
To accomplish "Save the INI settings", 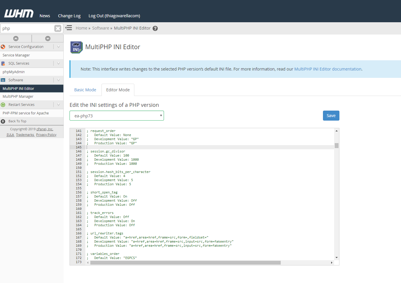I will [x=331, y=116].
